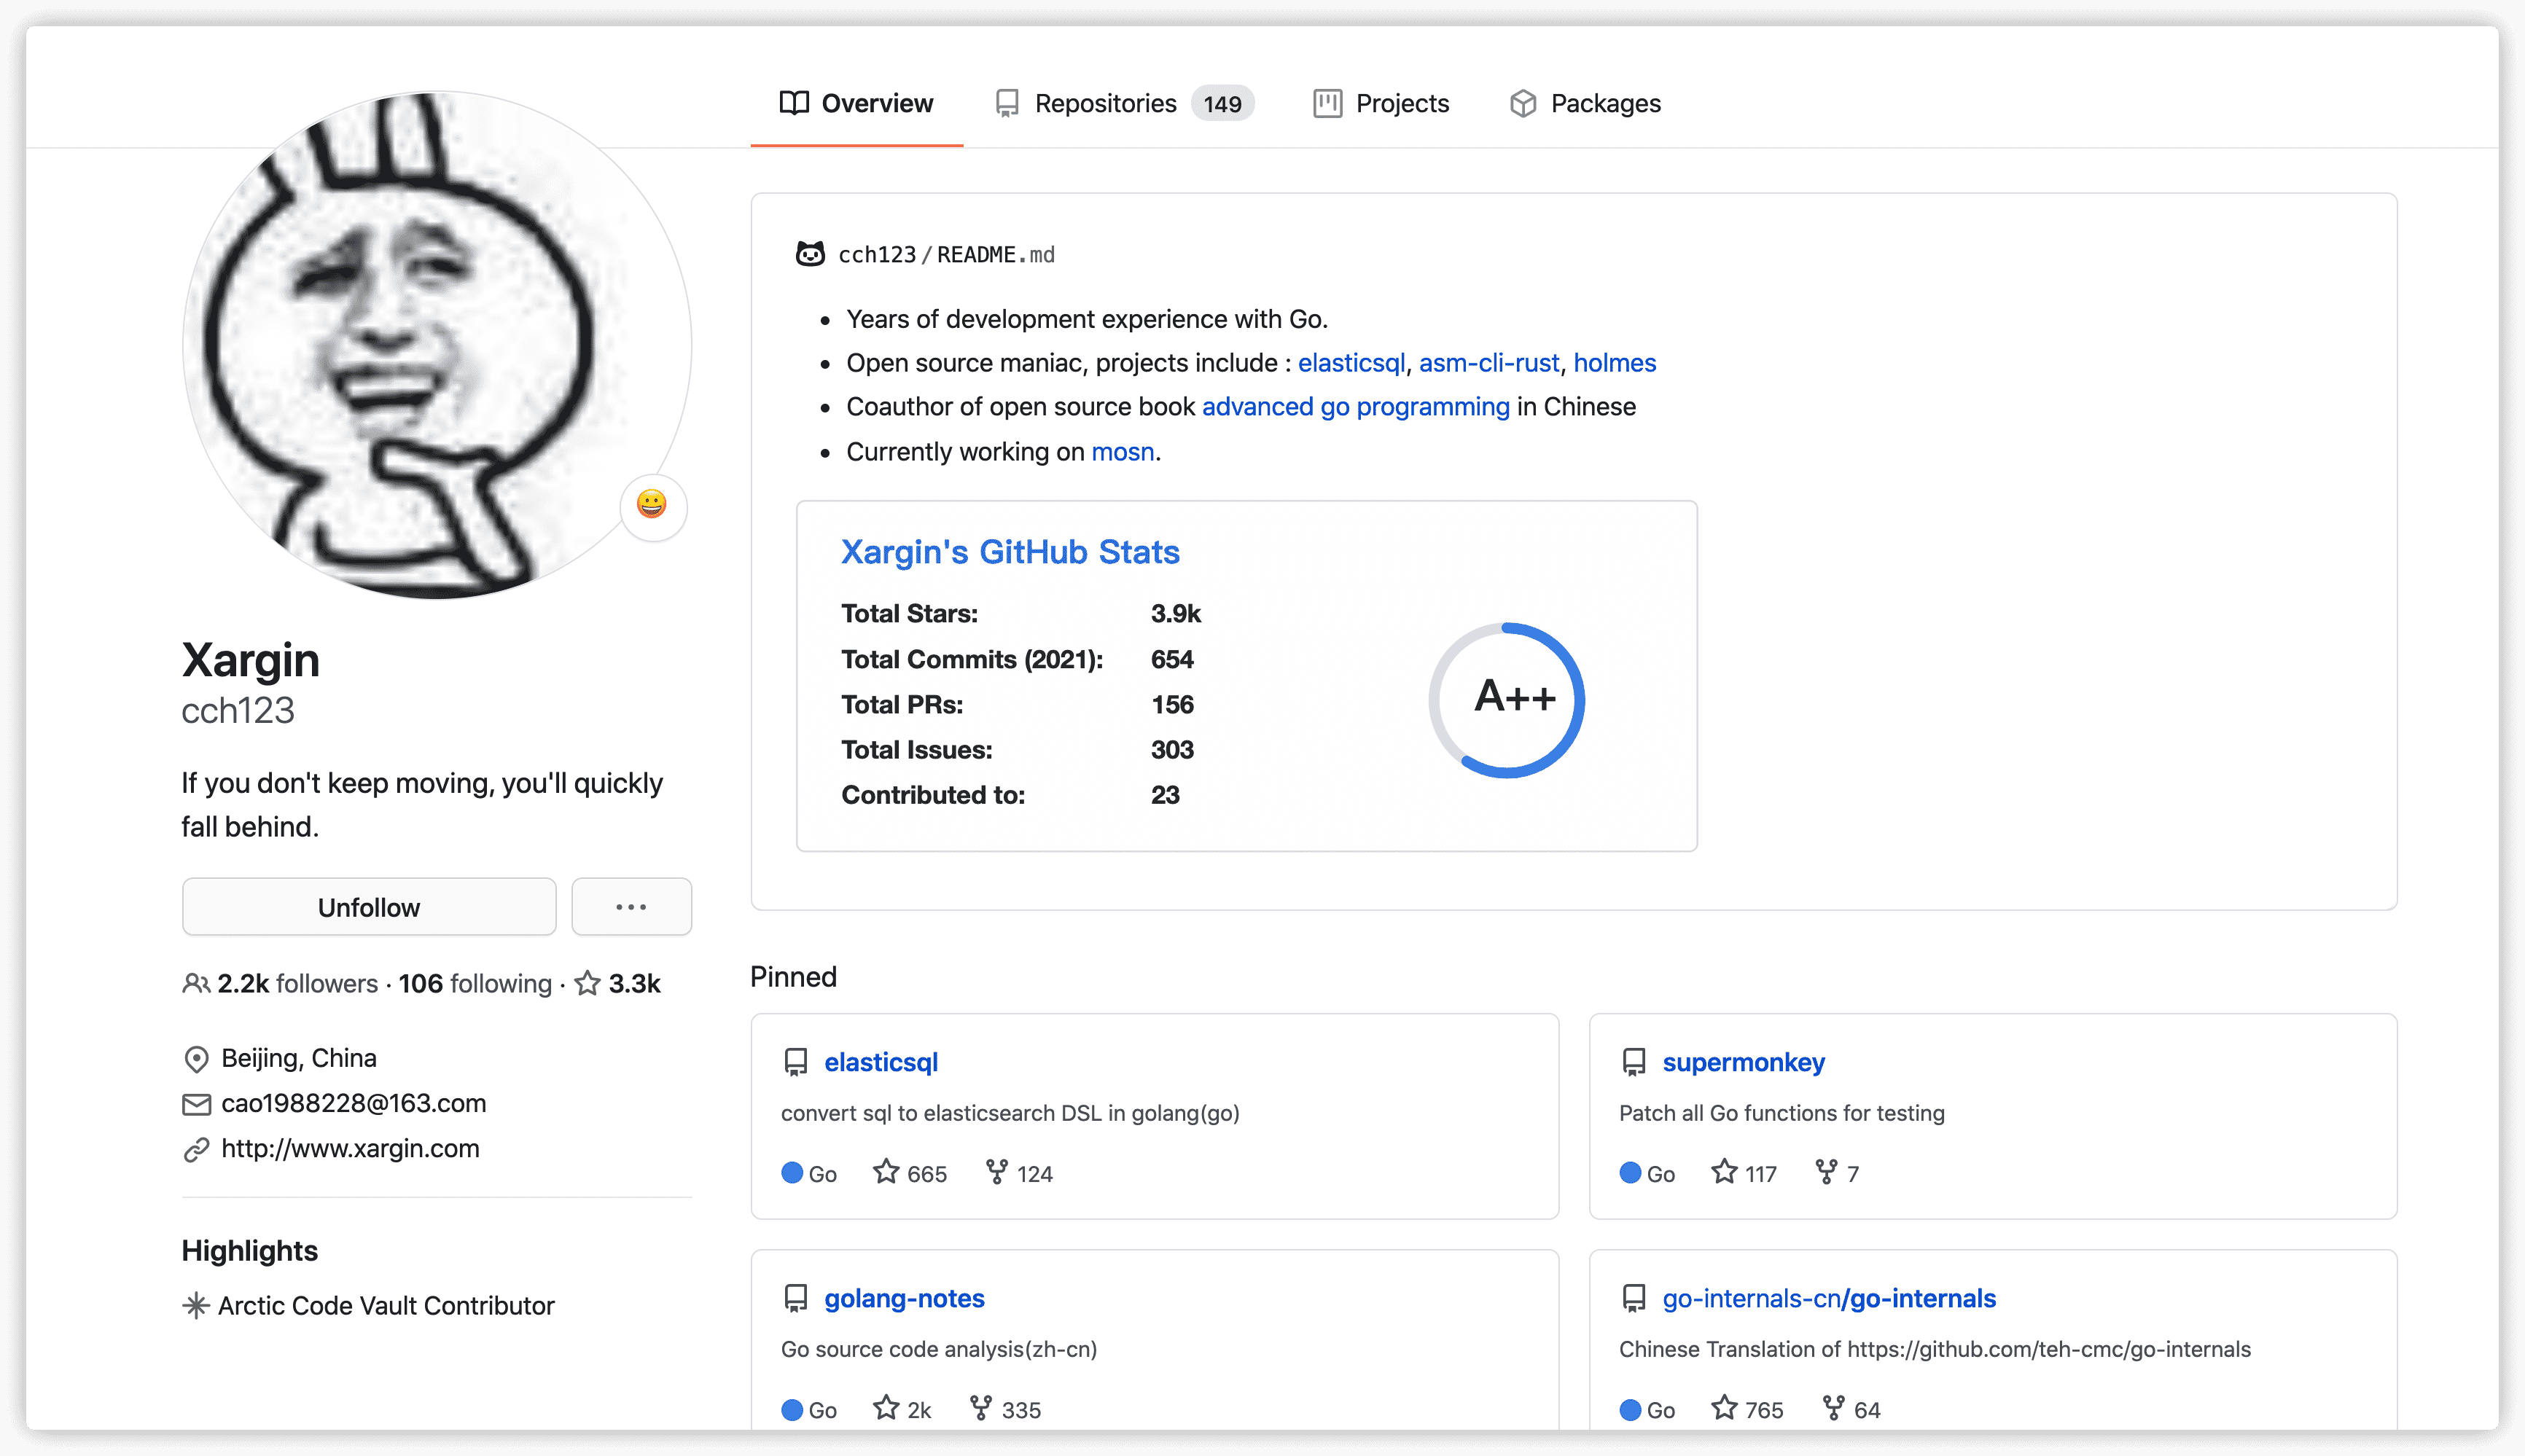Click the supermonkey star icon

click(1724, 1172)
